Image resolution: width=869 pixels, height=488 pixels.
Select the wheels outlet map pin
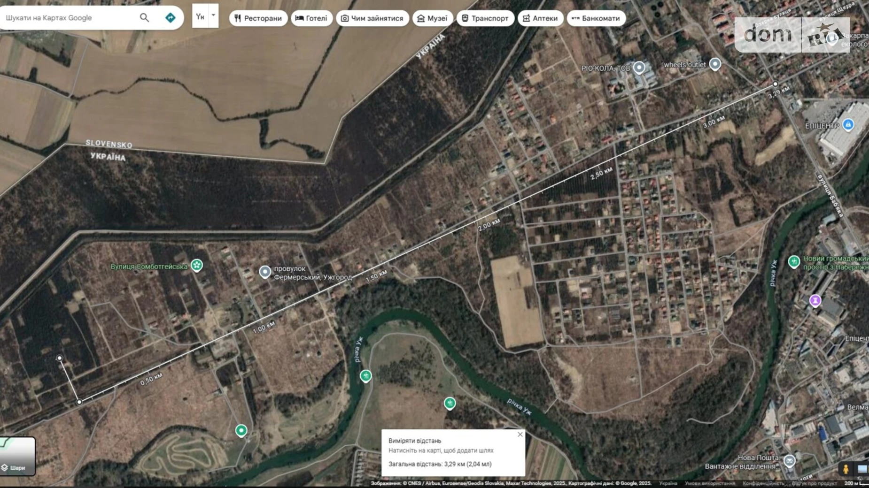714,64
